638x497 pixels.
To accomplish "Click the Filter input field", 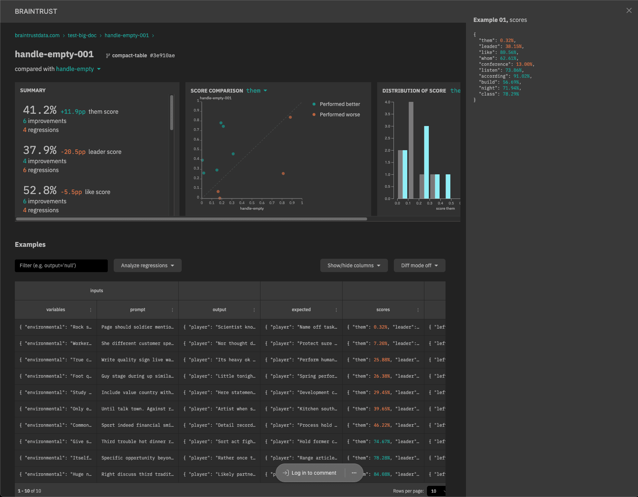I will (x=61, y=265).
